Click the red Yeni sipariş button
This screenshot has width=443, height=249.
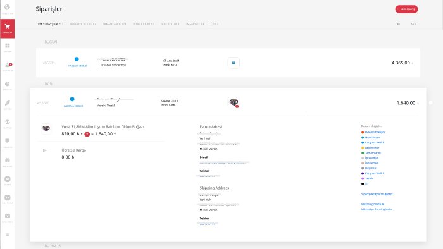[x=406, y=9]
